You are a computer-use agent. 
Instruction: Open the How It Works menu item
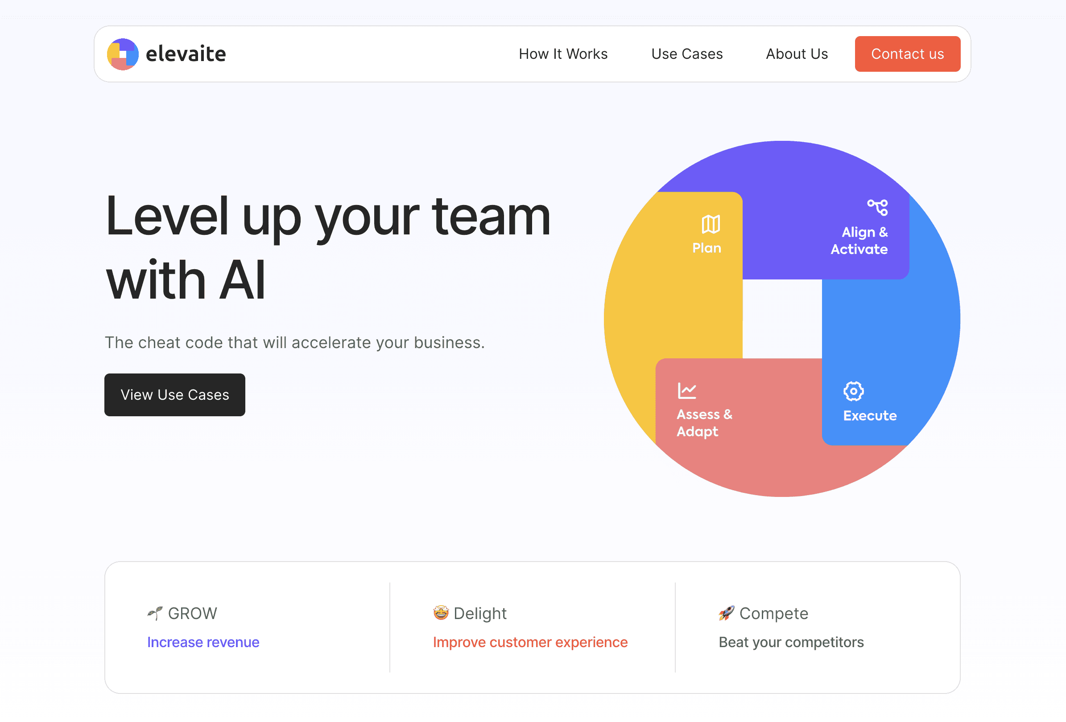563,53
